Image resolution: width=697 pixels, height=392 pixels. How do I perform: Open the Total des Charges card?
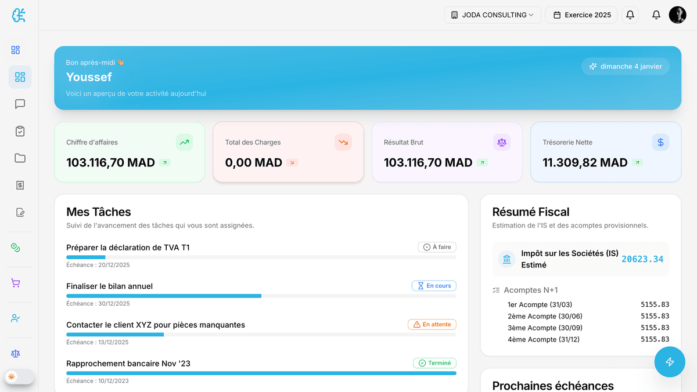coord(288,152)
